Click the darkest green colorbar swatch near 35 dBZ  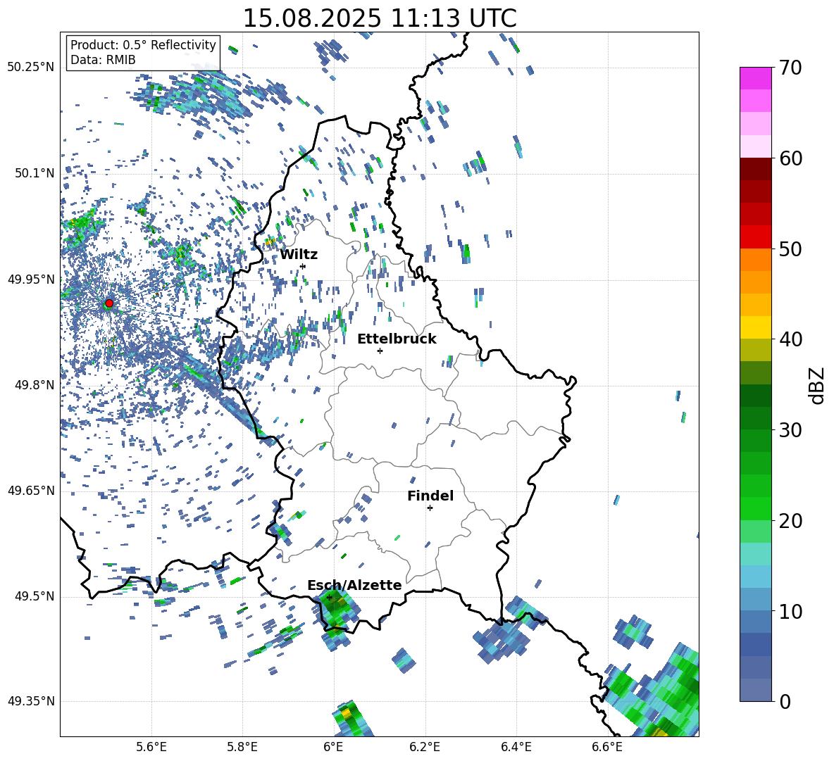pos(755,396)
